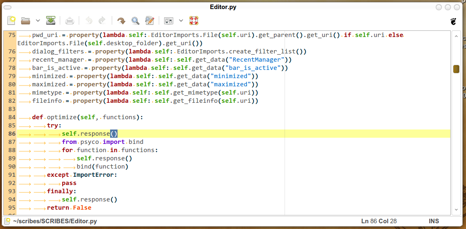Click the "return" keyword on line 95
The width and height of the screenshot is (466, 229).
tap(58, 208)
